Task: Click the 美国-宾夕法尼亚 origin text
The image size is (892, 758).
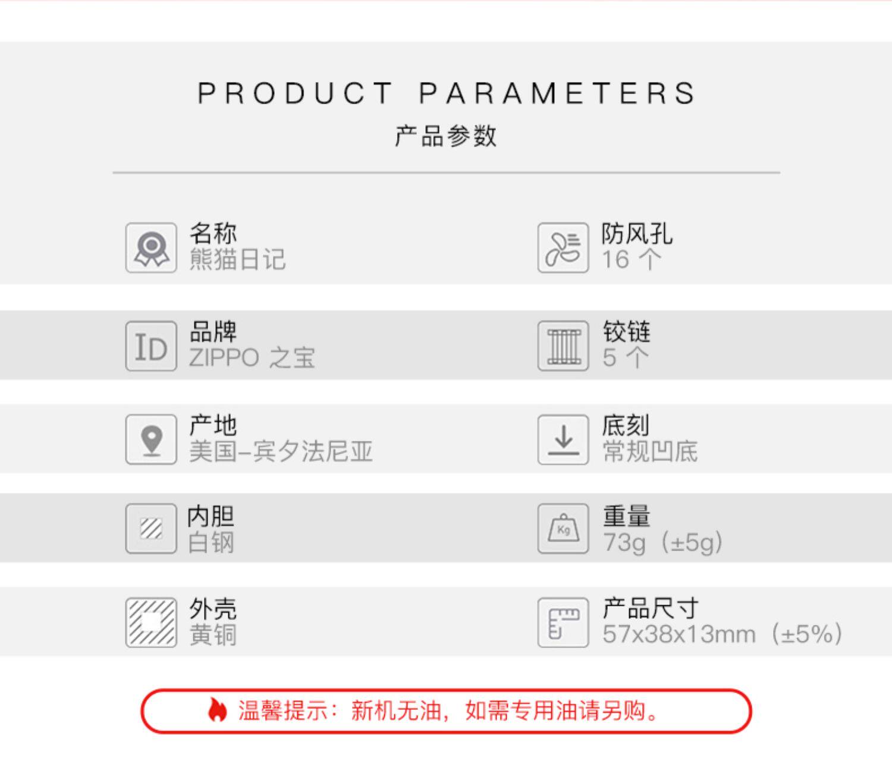Action: (x=281, y=452)
